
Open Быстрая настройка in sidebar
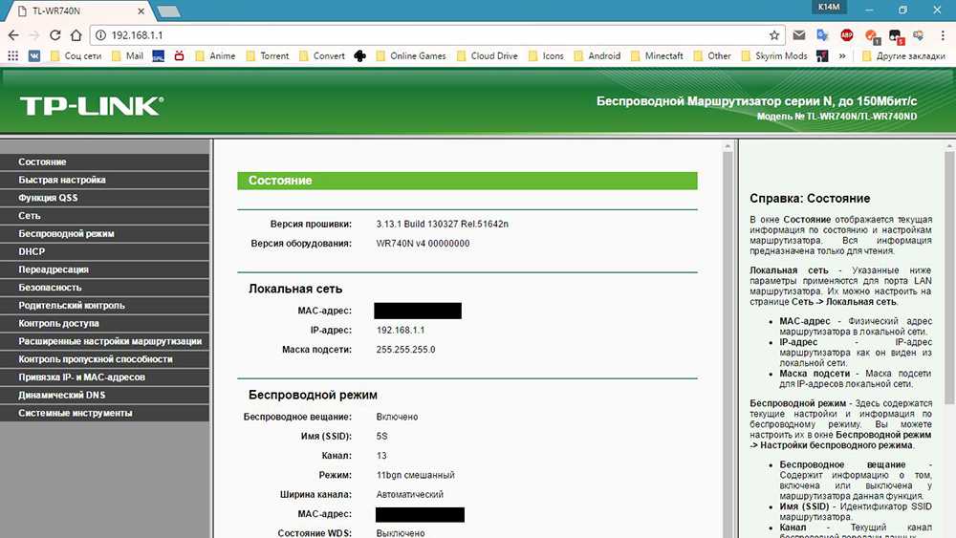pos(62,180)
